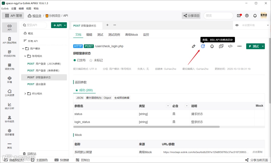This screenshot has width=271, height=163.
Task: Switch to the 监控 tab
Action: pyautogui.click(x=146, y=35)
